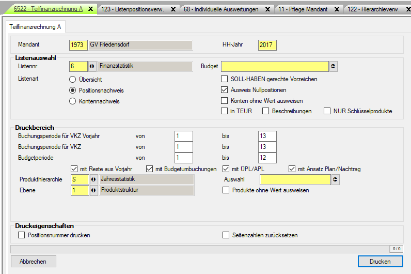Choose Kontennachweis as Listenart
The image size is (411, 274).
tap(73, 101)
